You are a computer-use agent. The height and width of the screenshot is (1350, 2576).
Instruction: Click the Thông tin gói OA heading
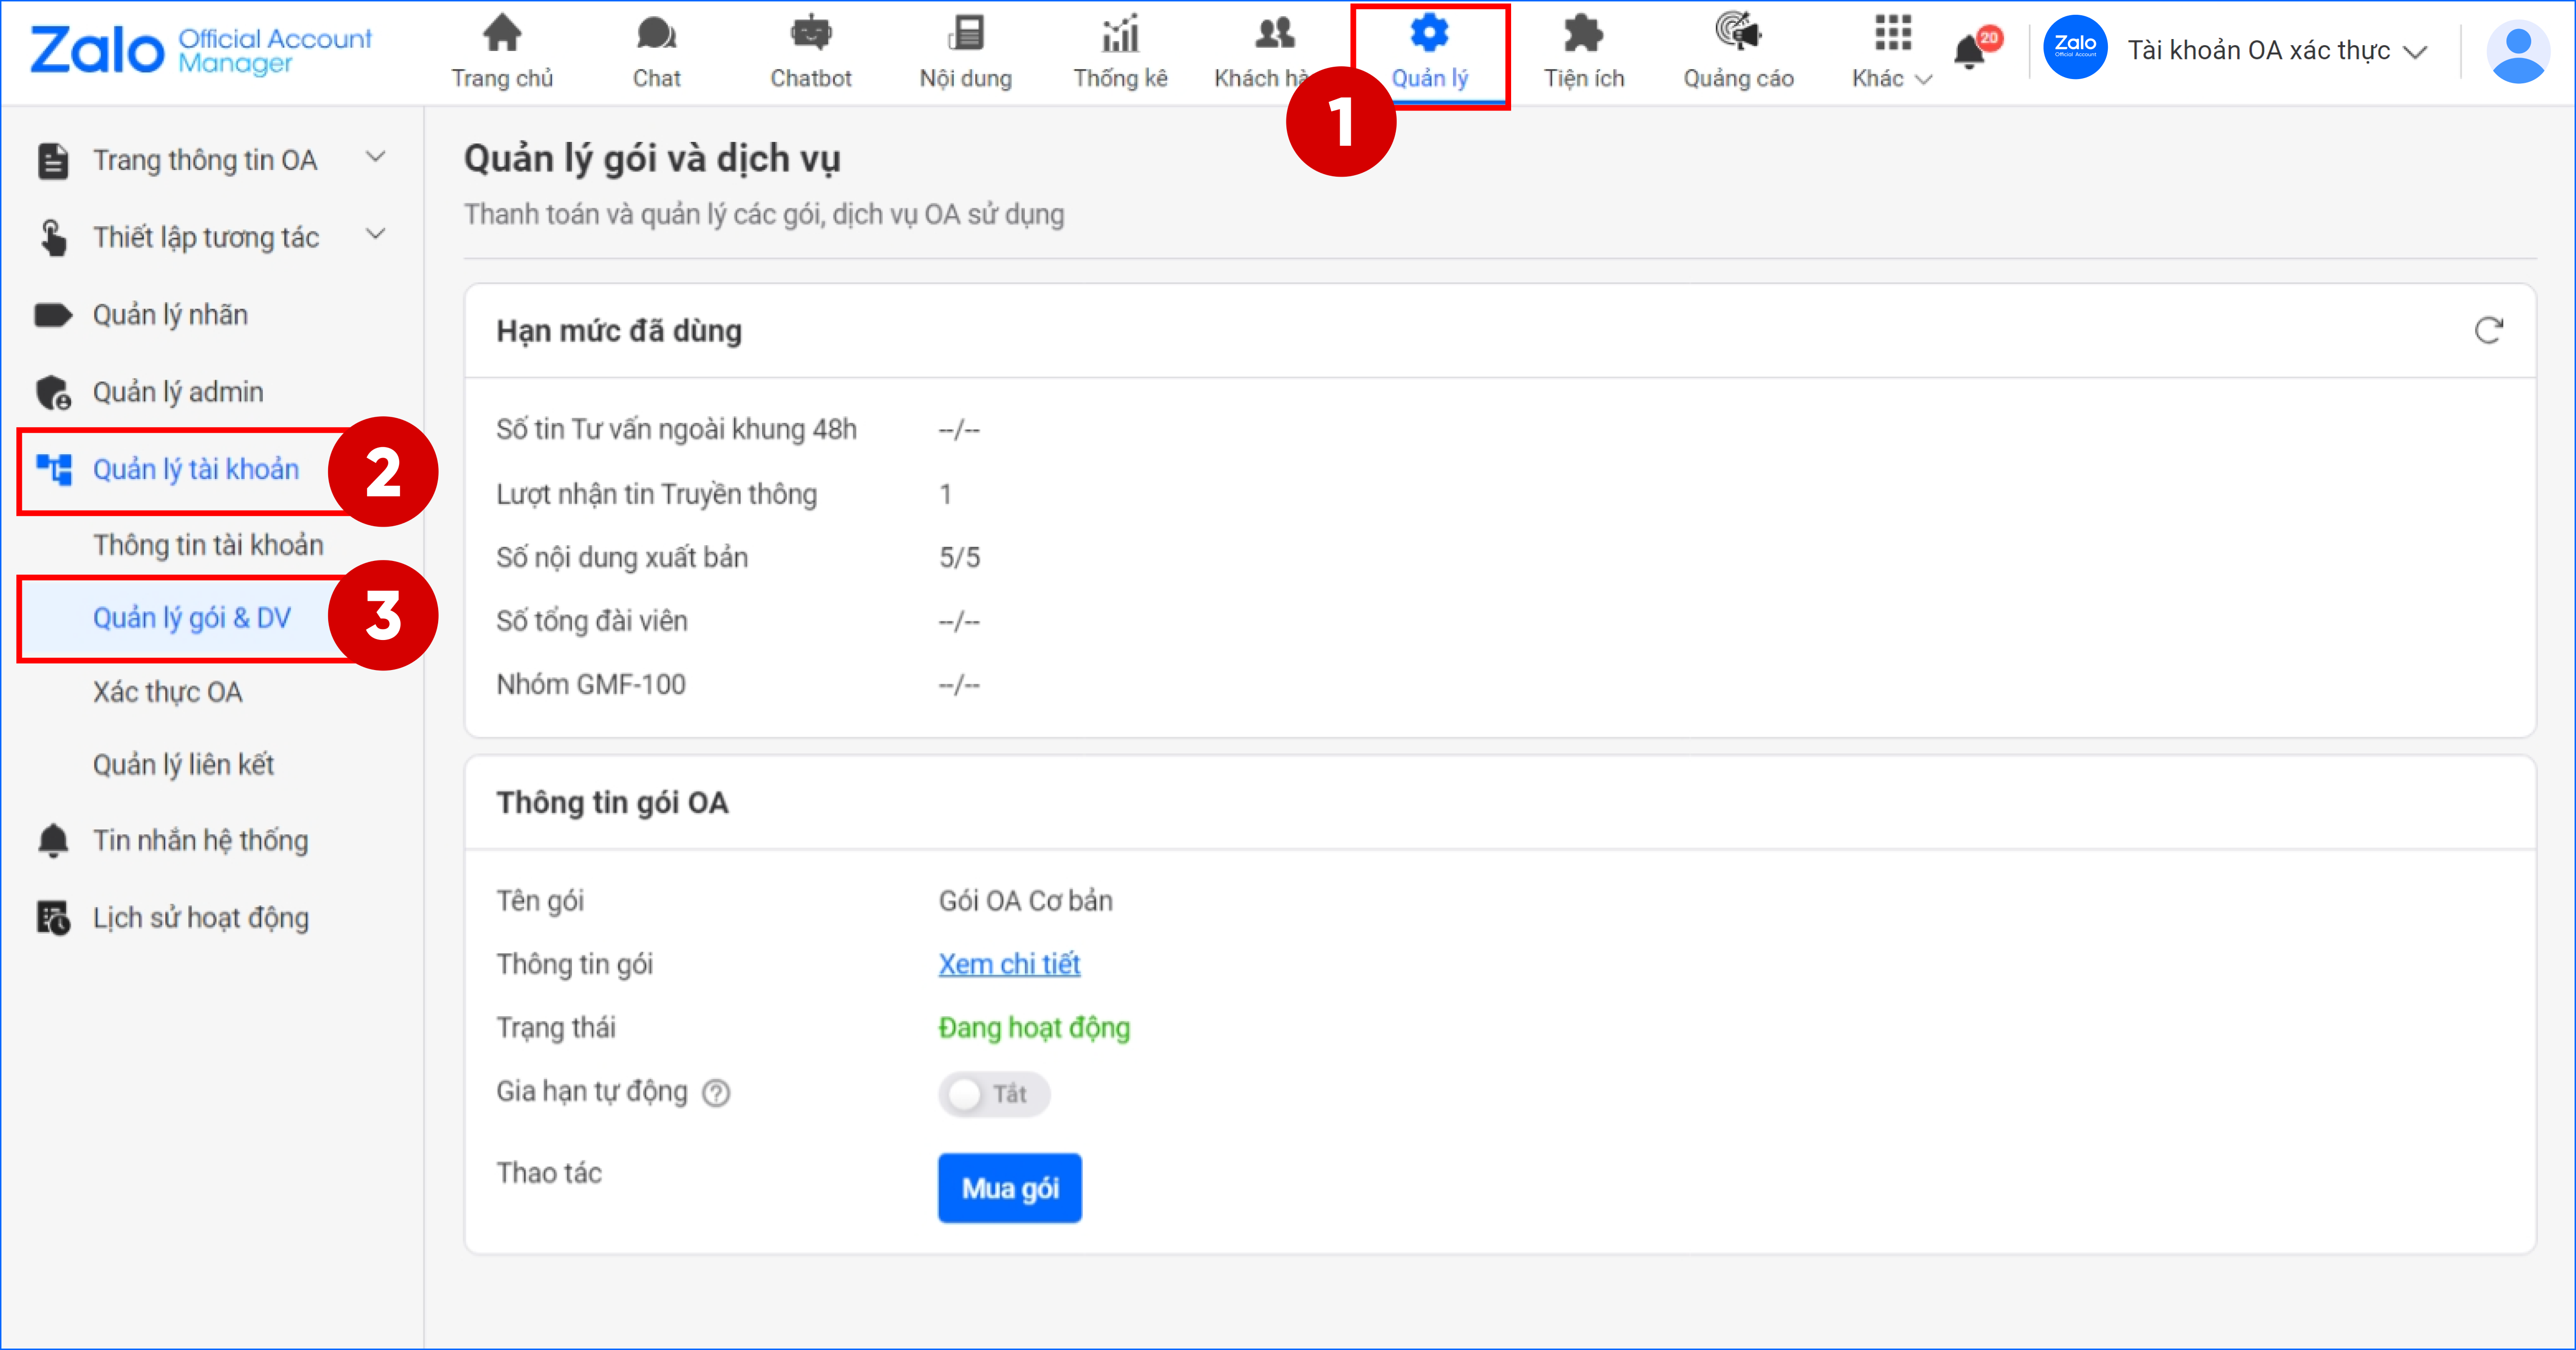[x=612, y=803]
